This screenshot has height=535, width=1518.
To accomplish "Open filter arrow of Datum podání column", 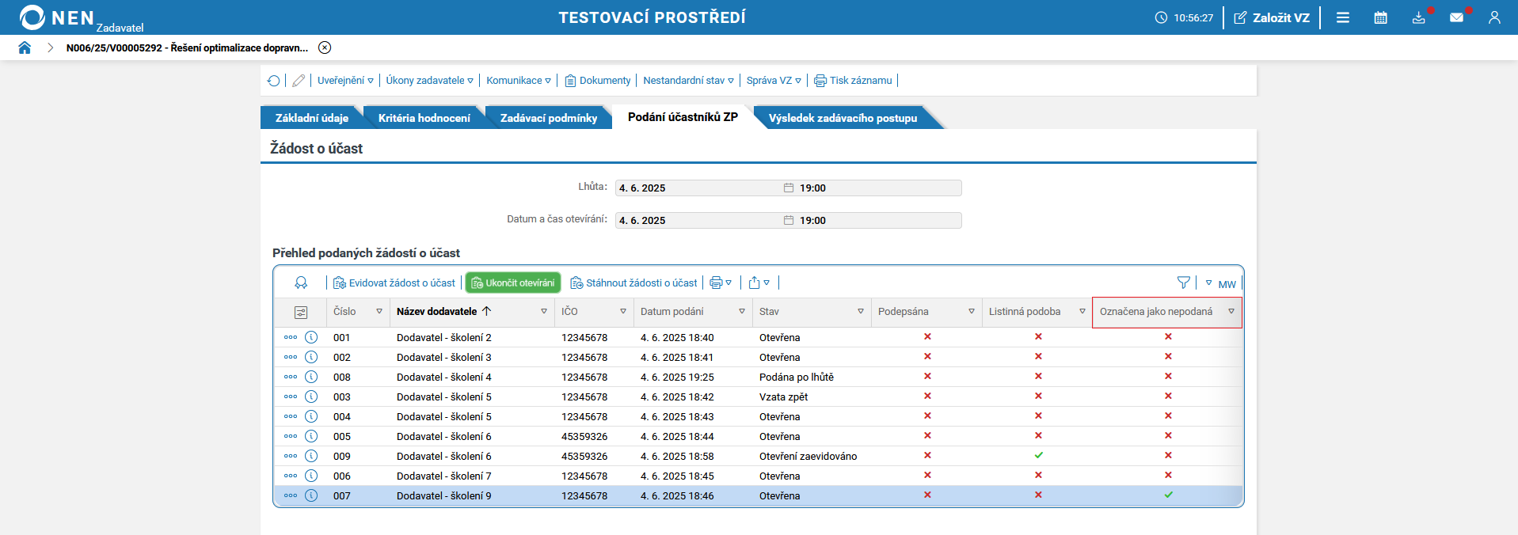I will (742, 312).
